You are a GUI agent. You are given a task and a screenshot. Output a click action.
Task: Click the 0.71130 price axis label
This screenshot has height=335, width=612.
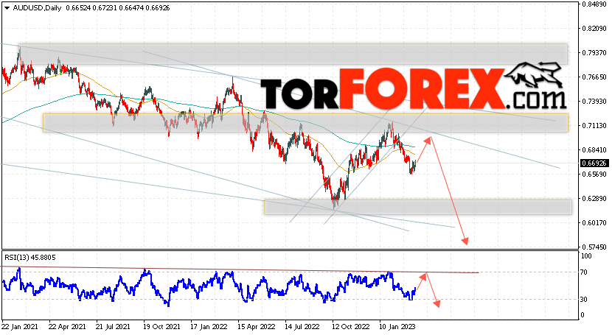594,126
